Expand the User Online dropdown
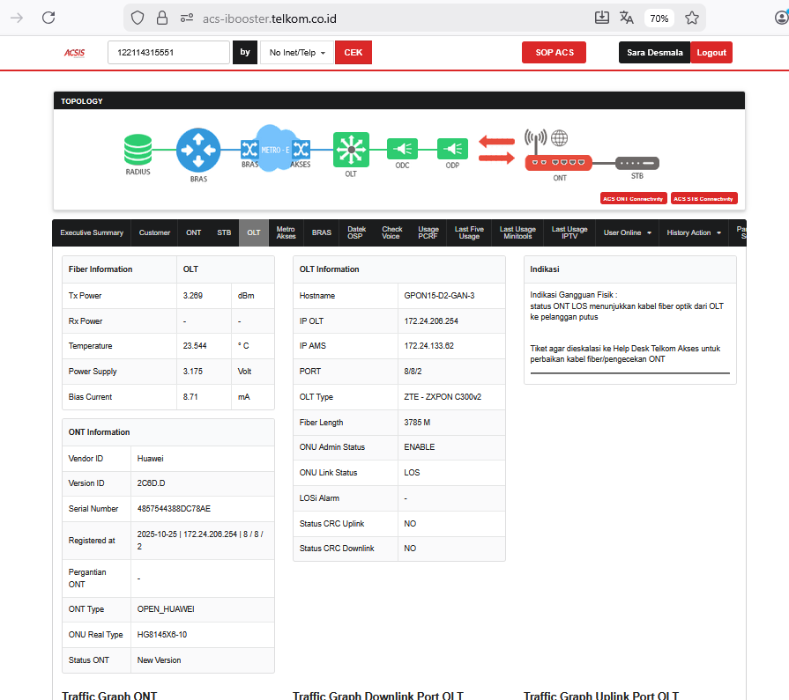The height and width of the screenshot is (700, 789). point(627,232)
